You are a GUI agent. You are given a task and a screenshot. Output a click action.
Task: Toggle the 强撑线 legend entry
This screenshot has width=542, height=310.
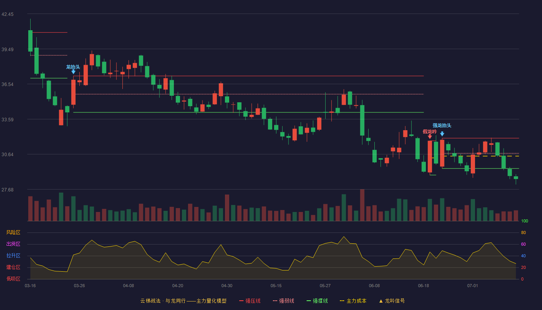(317, 301)
